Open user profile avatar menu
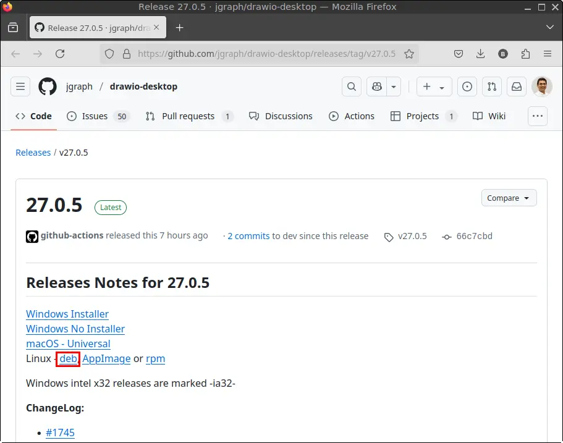Image resolution: width=563 pixels, height=443 pixels. click(x=542, y=86)
